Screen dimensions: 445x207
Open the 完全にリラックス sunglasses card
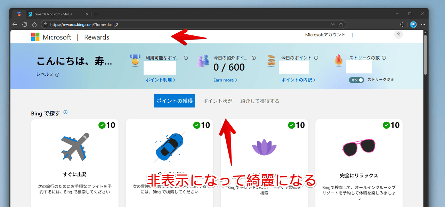(359, 163)
